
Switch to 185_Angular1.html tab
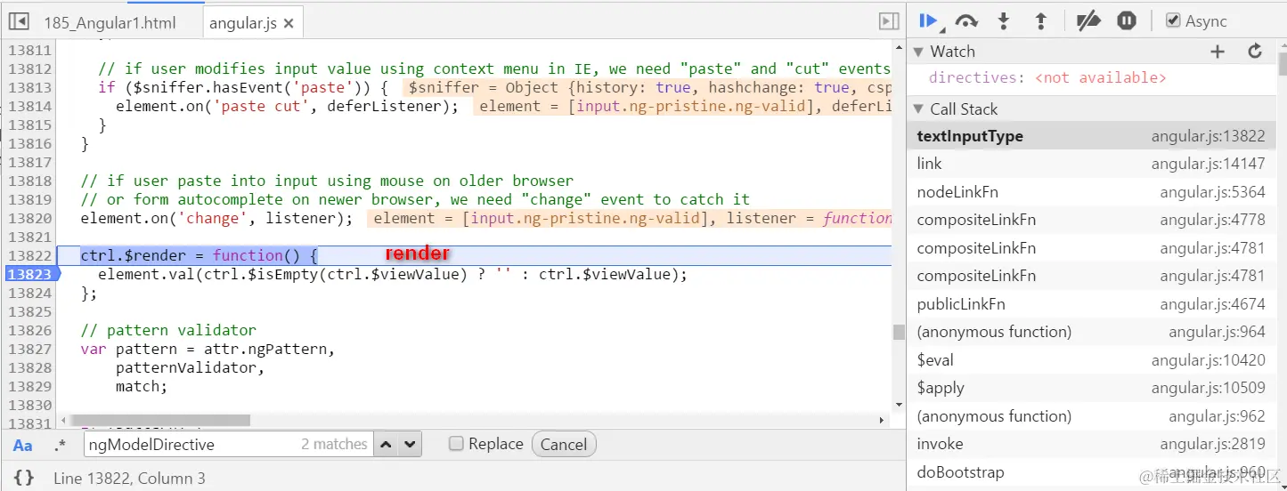(x=110, y=23)
